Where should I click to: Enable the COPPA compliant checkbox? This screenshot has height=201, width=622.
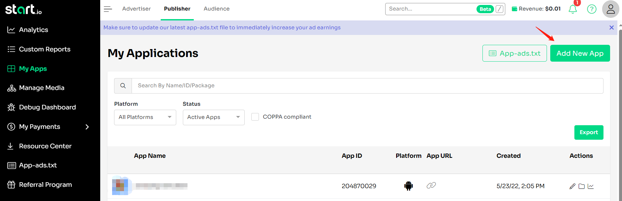255,117
